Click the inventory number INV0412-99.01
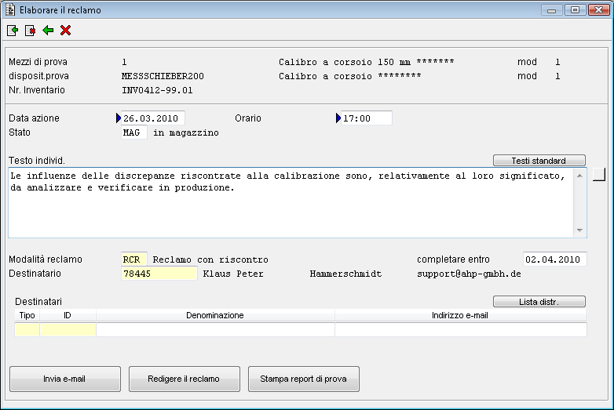The width and height of the screenshot is (614, 410). (x=157, y=90)
